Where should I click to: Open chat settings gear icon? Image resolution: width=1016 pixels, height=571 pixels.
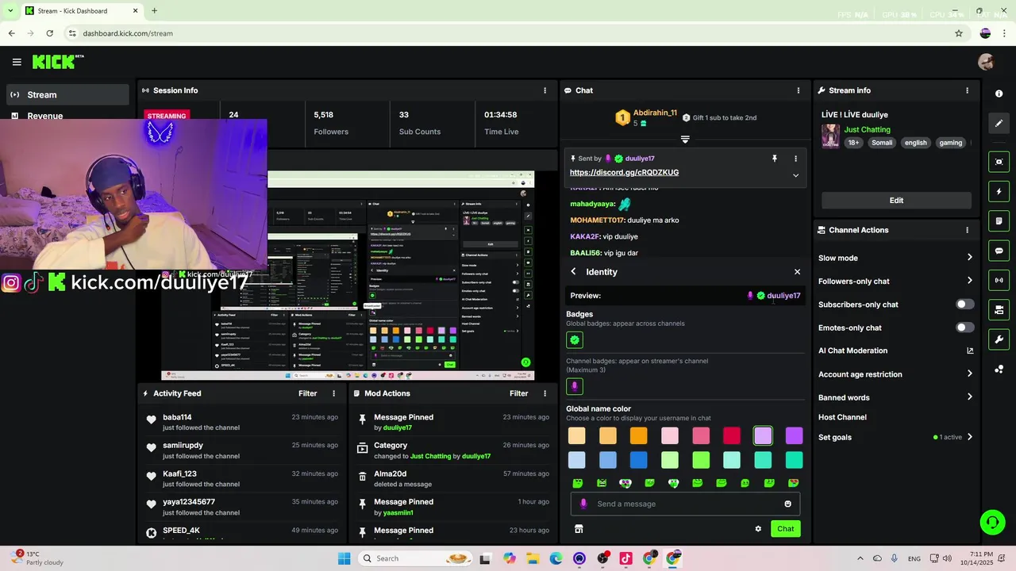click(x=758, y=529)
